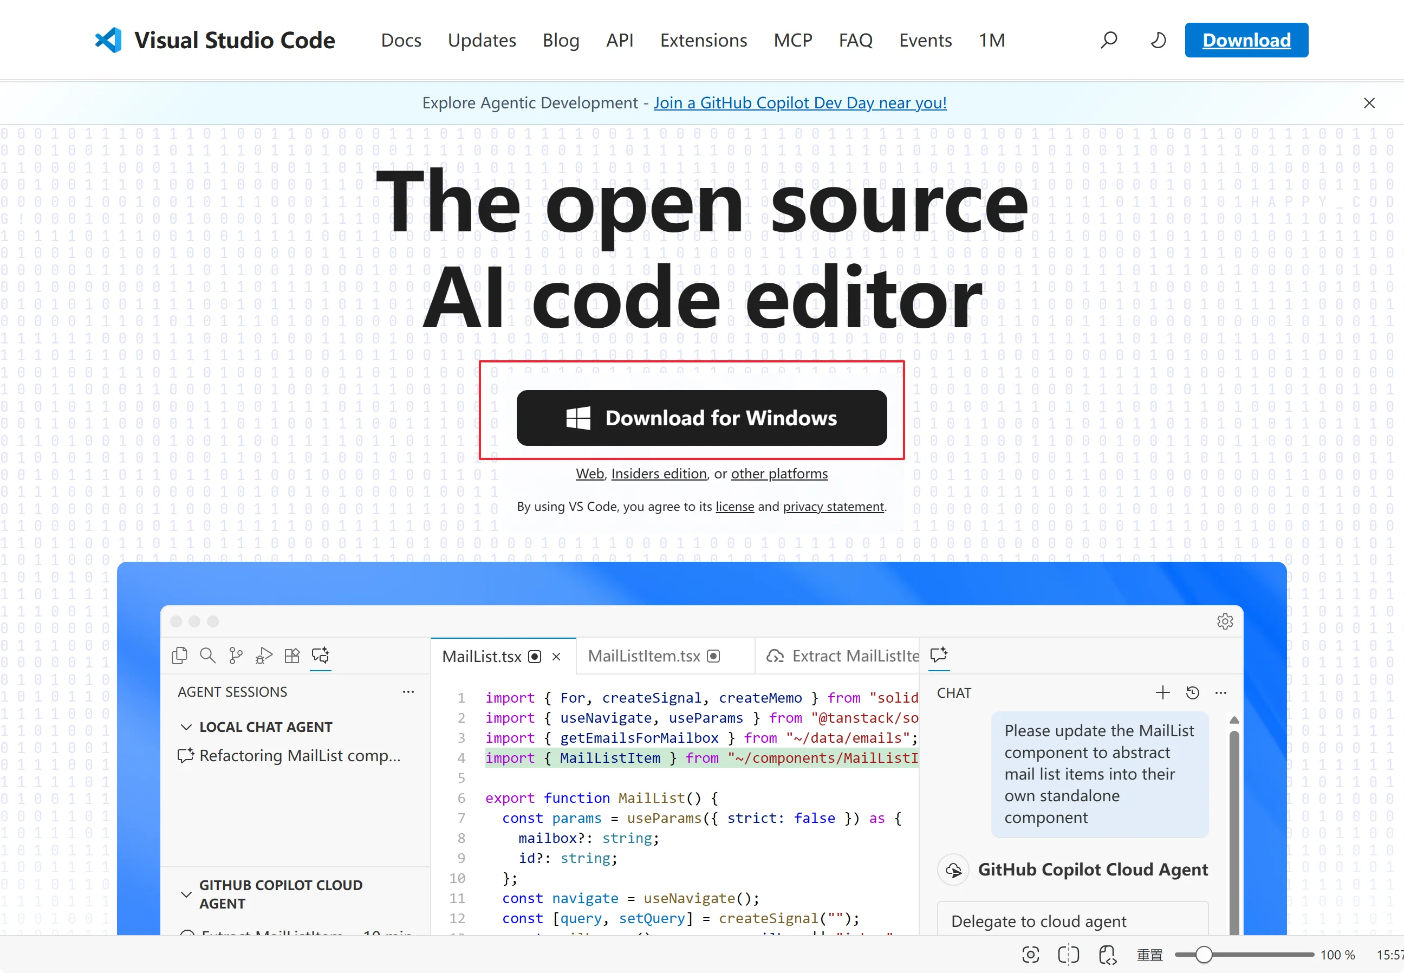Click the Visual Studio Code logo icon
This screenshot has height=973, width=1404.
[108, 40]
